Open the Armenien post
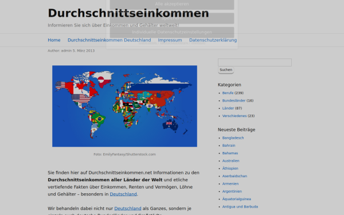344x215 pixels. click(230, 184)
